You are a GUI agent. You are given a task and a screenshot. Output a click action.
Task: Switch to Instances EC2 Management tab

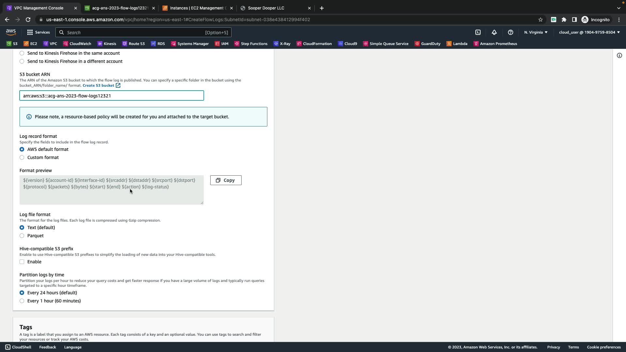pos(197,8)
